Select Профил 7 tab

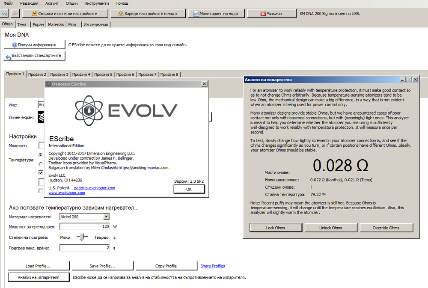point(147,74)
